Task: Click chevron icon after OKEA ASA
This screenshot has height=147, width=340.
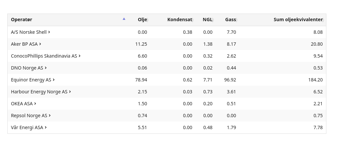Action: [35, 104]
